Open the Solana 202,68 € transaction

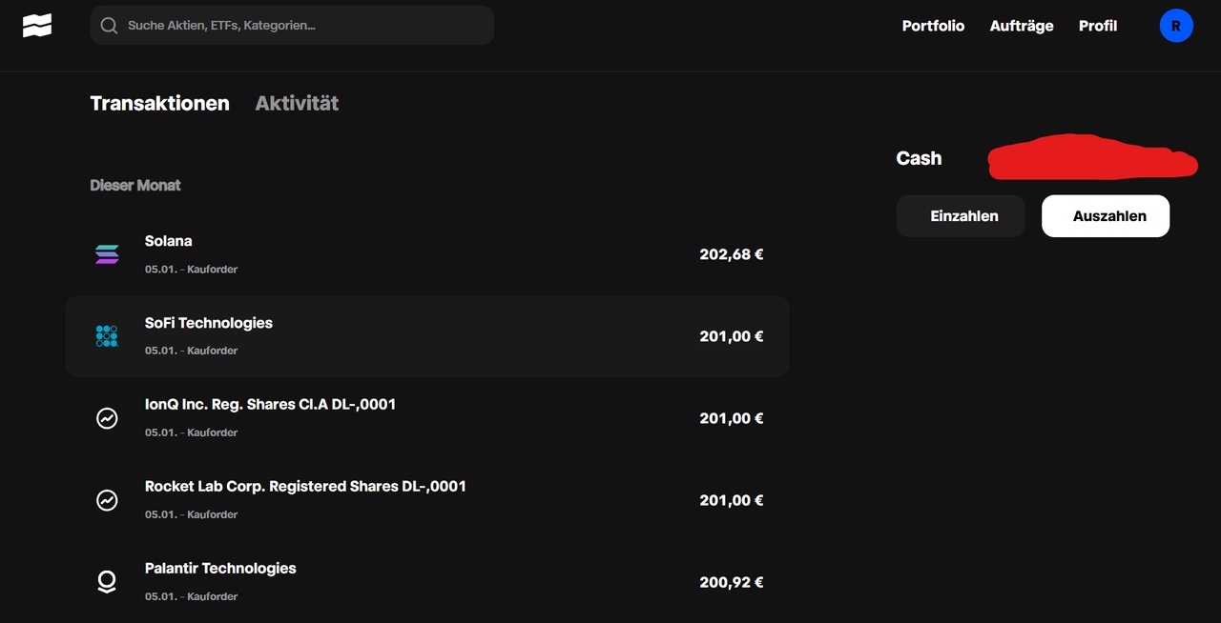coord(427,254)
